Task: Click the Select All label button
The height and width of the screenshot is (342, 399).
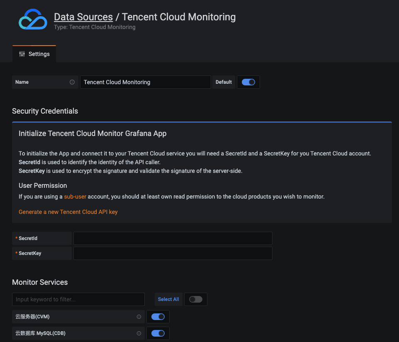Action: coord(168,299)
